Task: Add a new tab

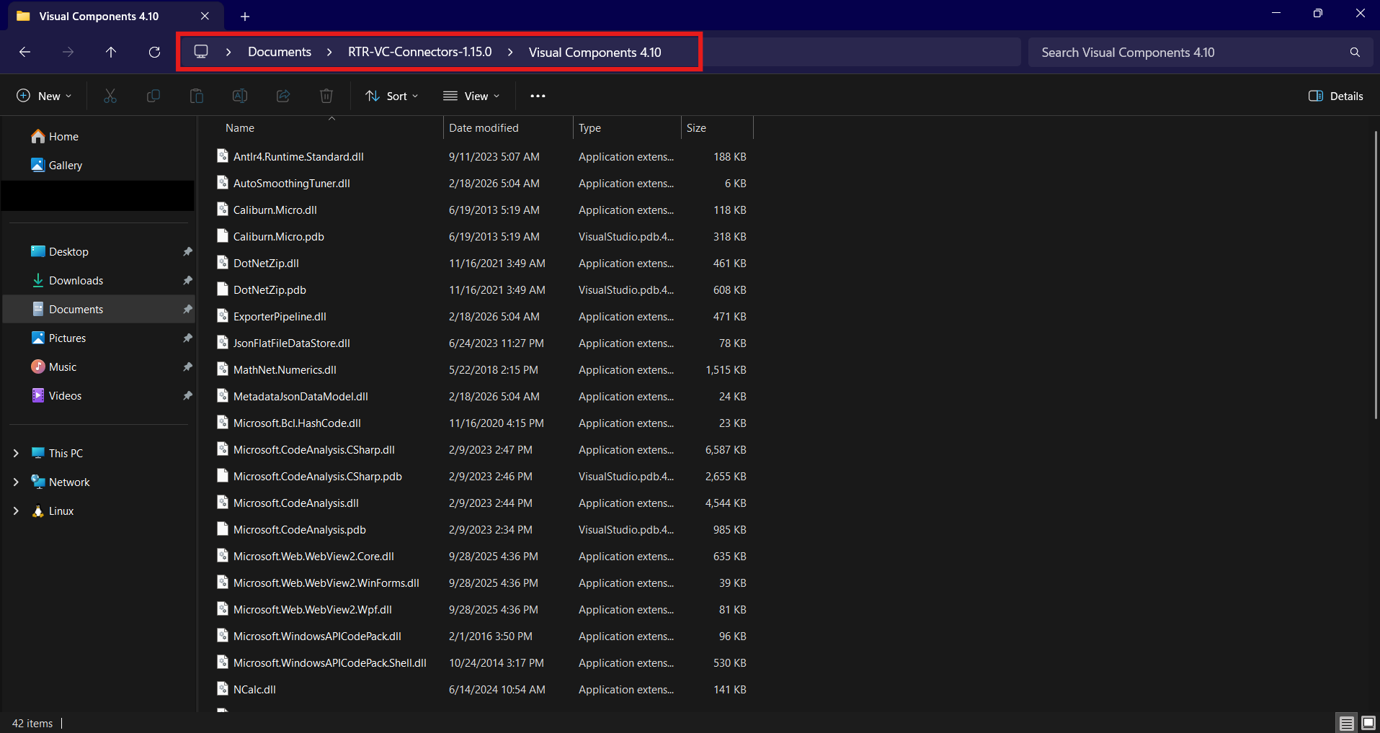Action: click(245, 16)
